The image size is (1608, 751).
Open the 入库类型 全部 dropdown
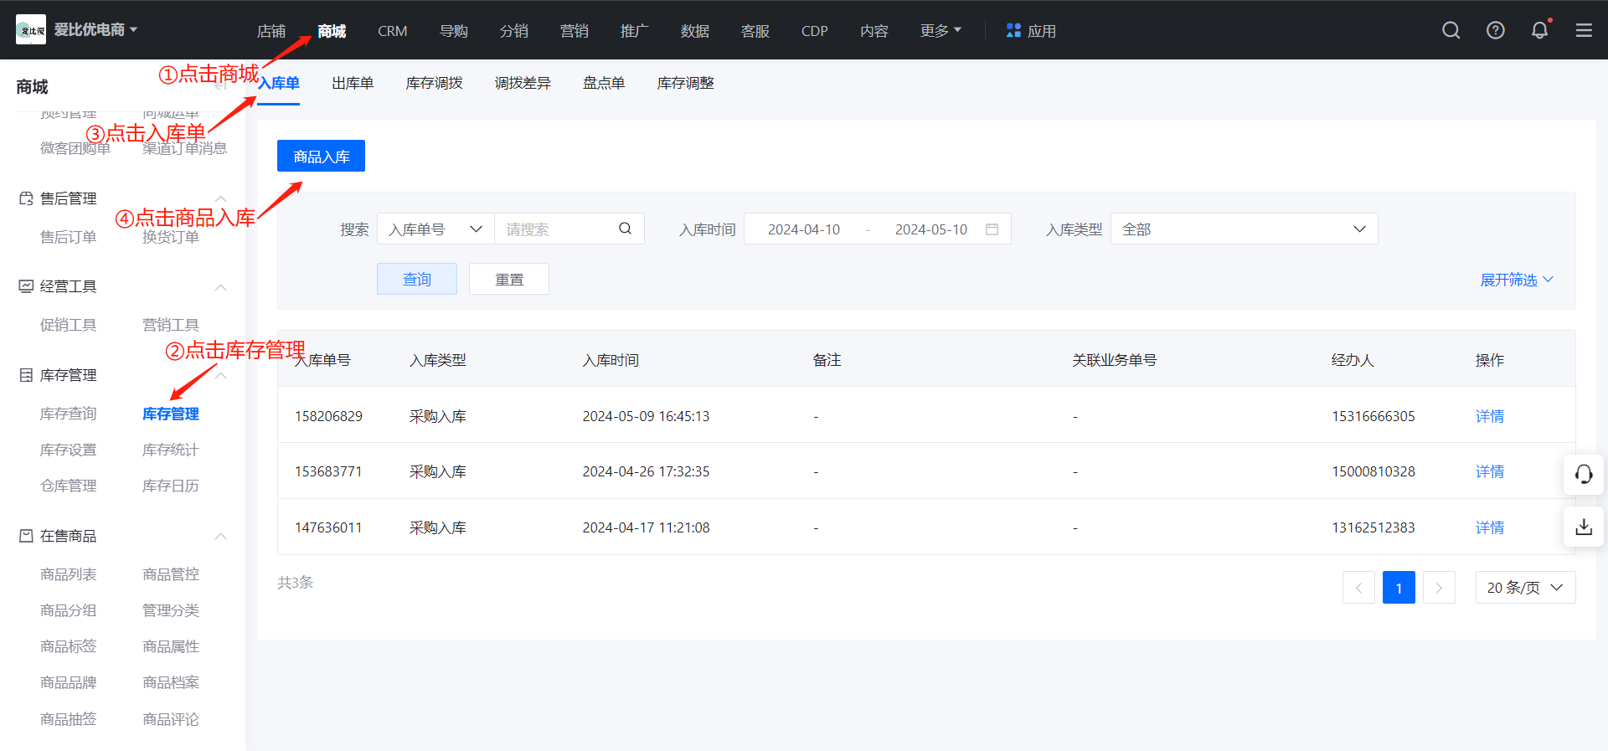(1244, 229)
